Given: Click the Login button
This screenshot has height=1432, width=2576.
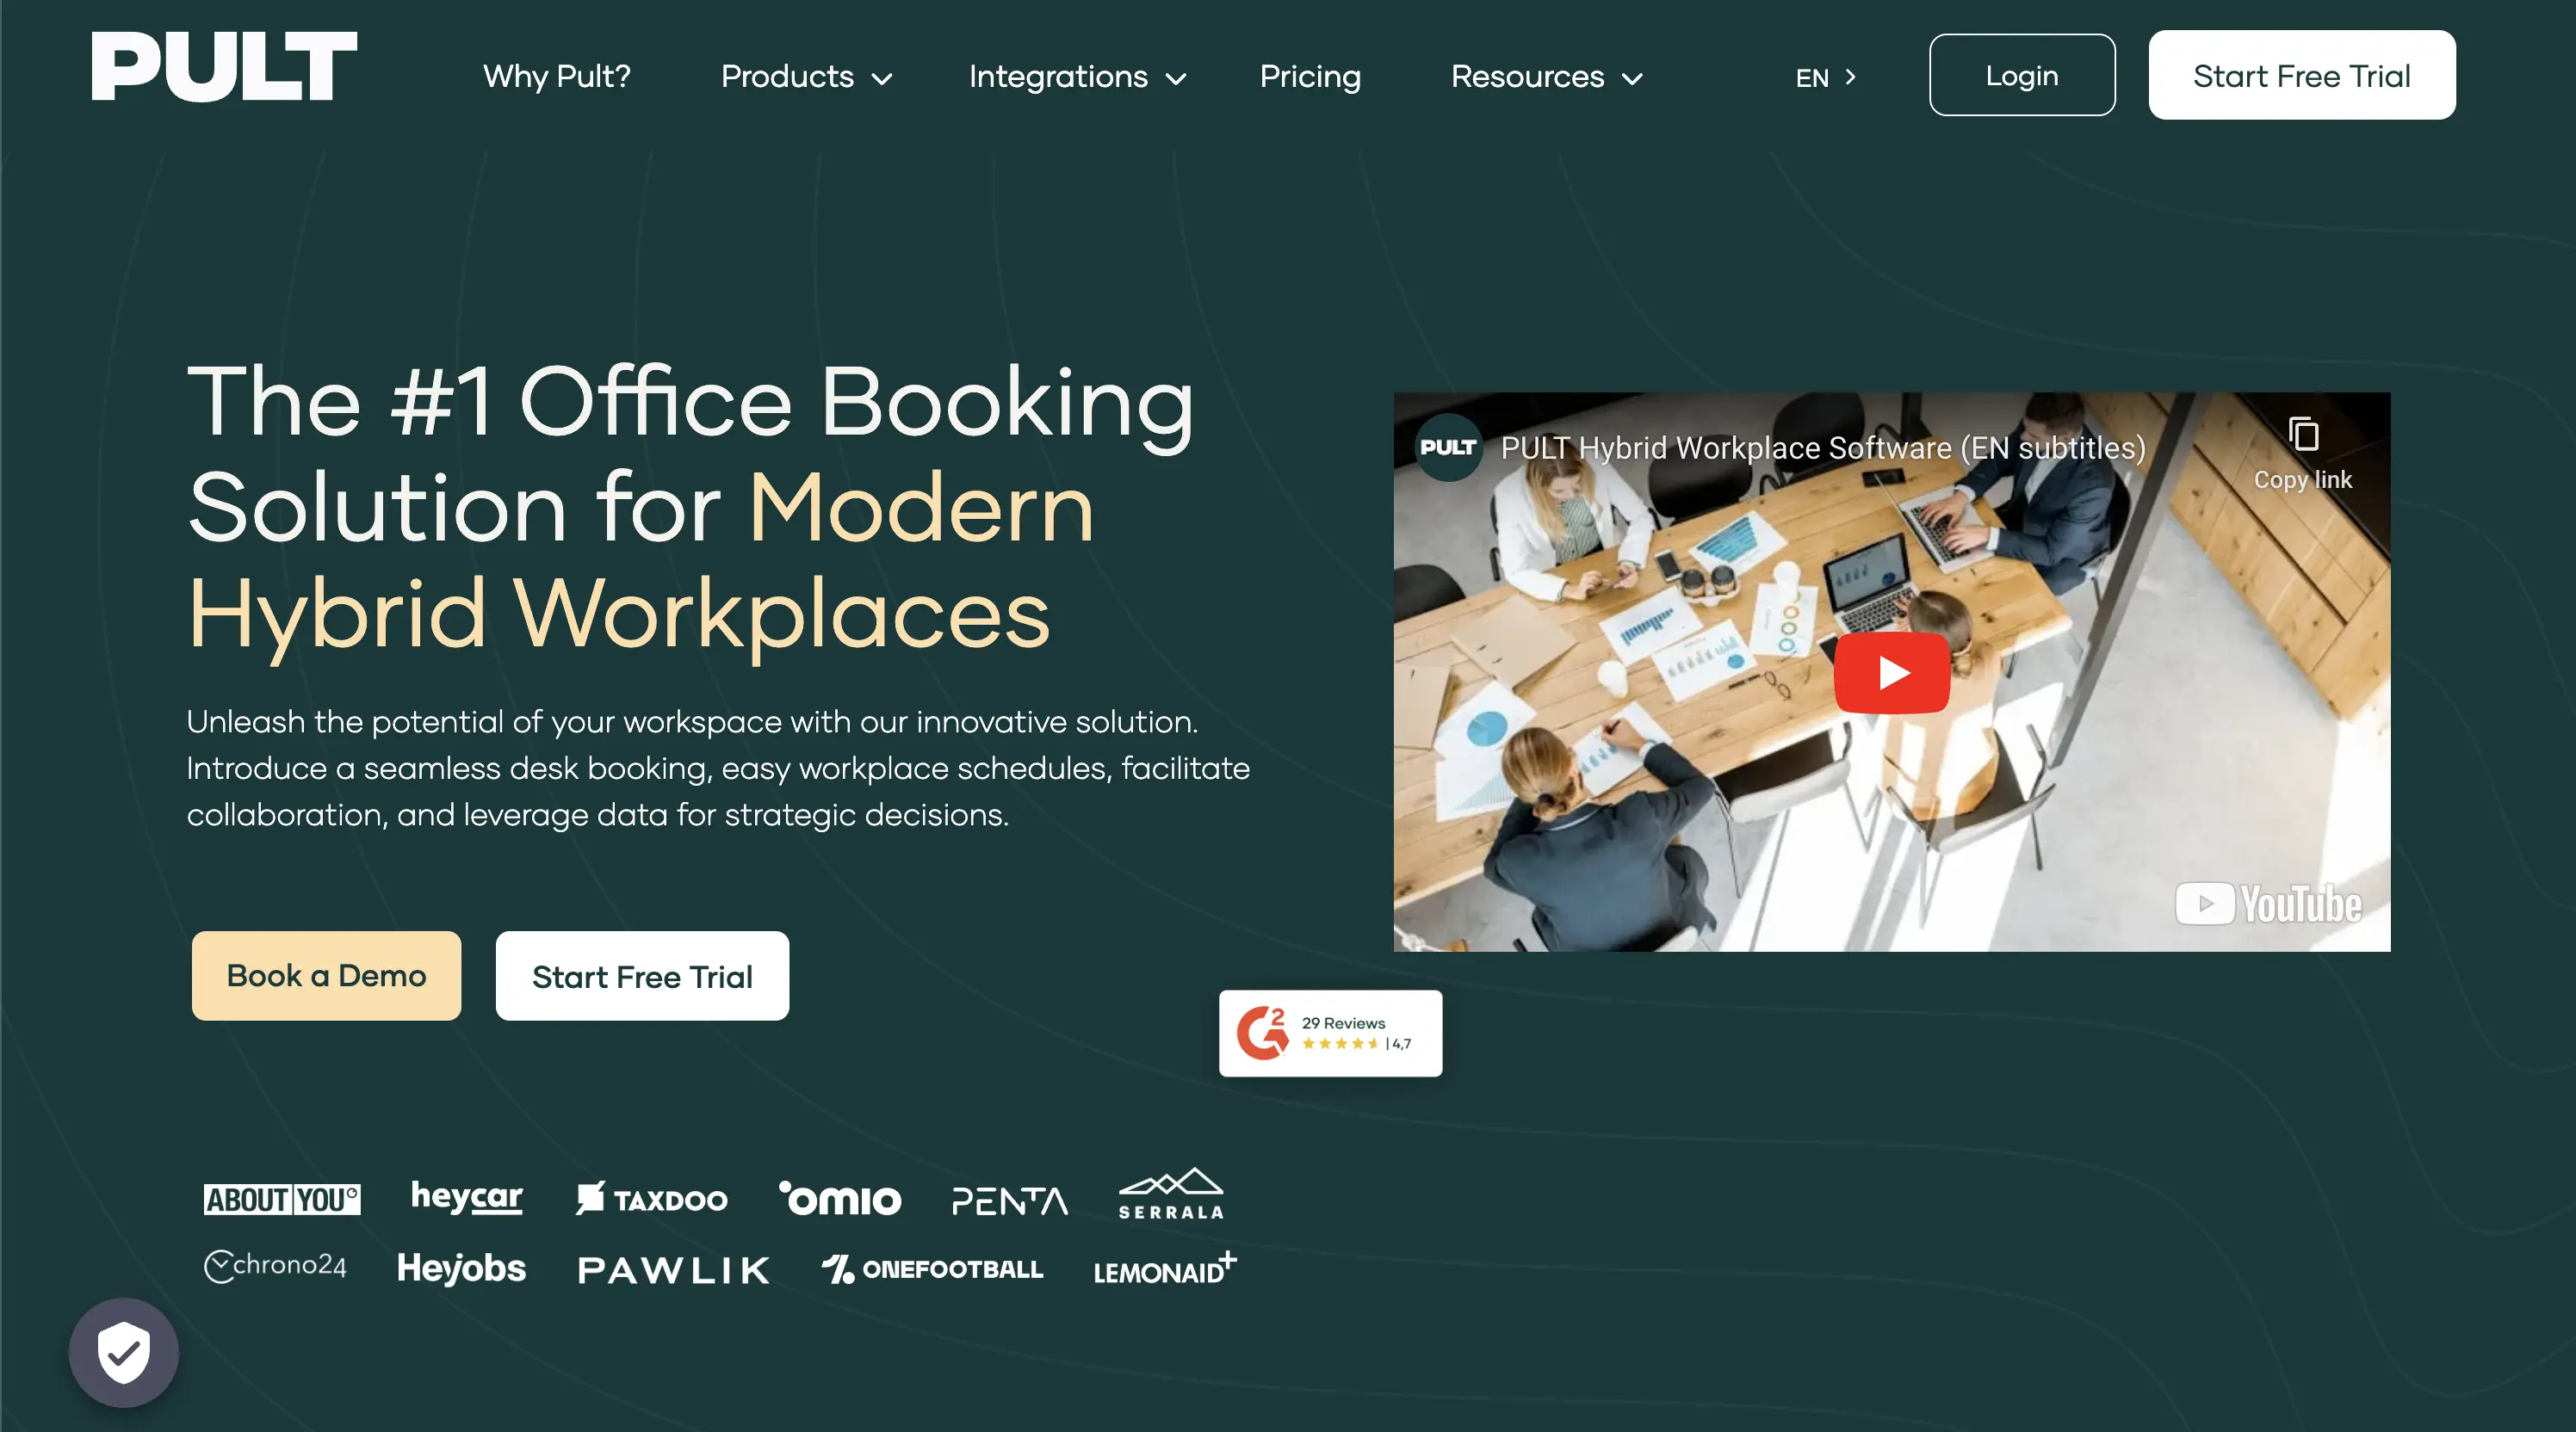Looking at the screenshot, I should point(2021,76).
